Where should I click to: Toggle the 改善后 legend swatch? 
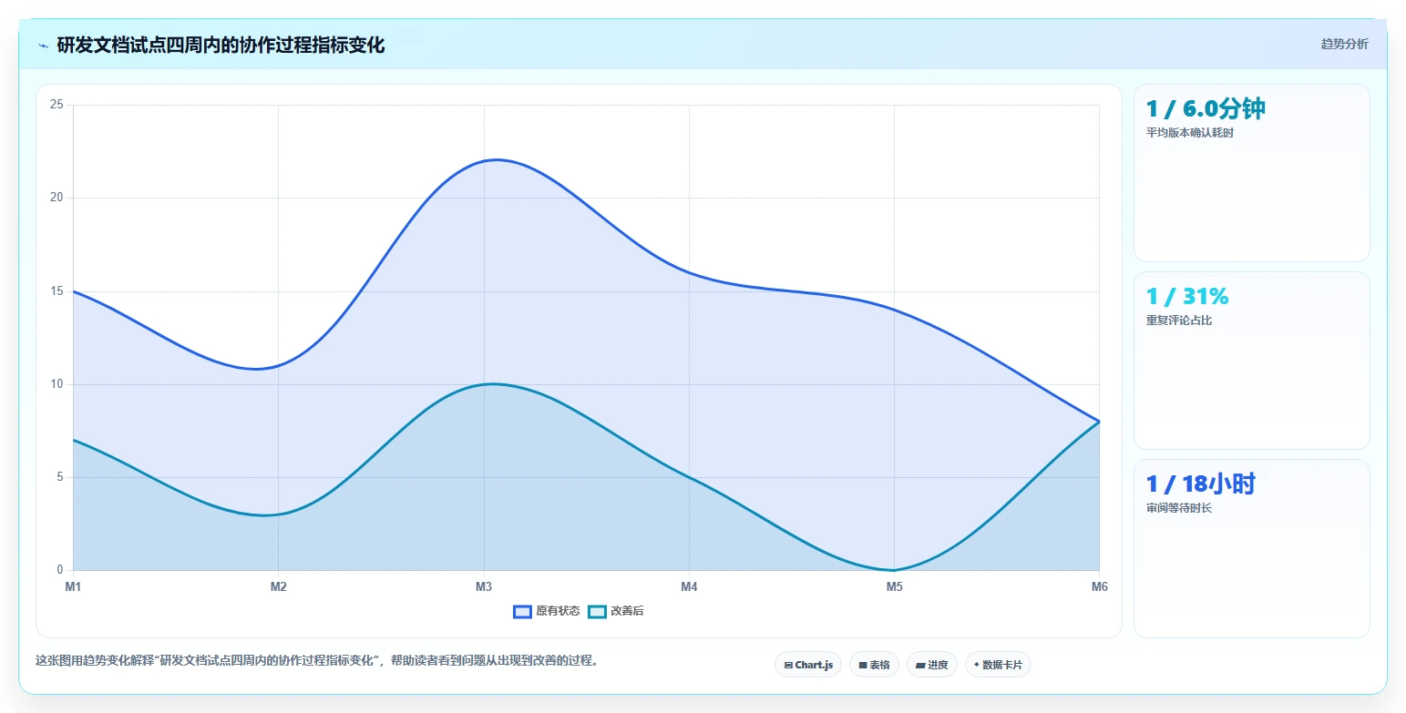click(597, 611)
